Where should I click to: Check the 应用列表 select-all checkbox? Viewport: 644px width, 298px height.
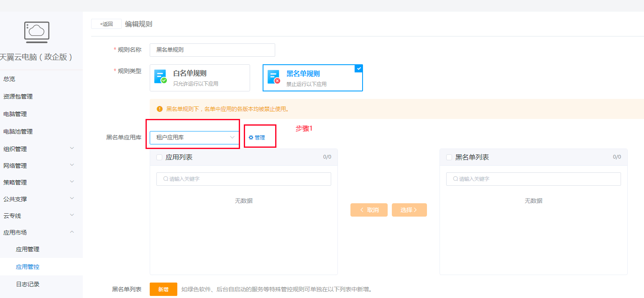(x=158, y=157)
